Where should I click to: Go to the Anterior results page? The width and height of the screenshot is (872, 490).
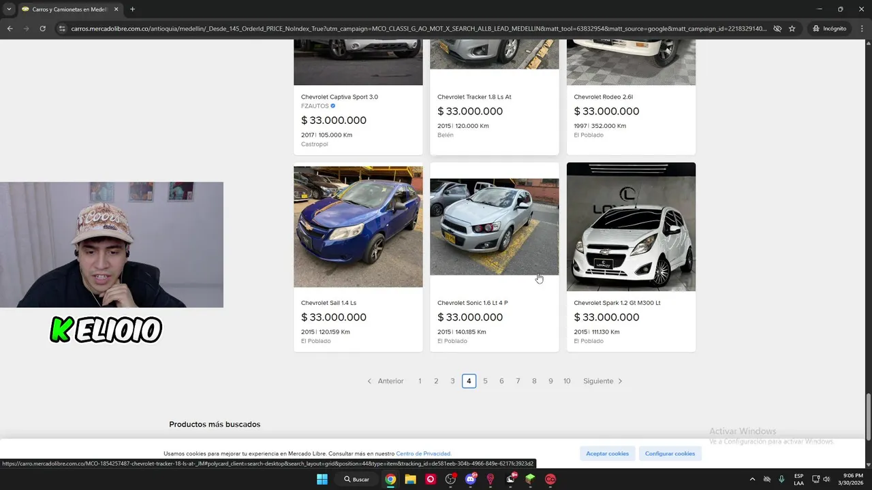(386, 381)
